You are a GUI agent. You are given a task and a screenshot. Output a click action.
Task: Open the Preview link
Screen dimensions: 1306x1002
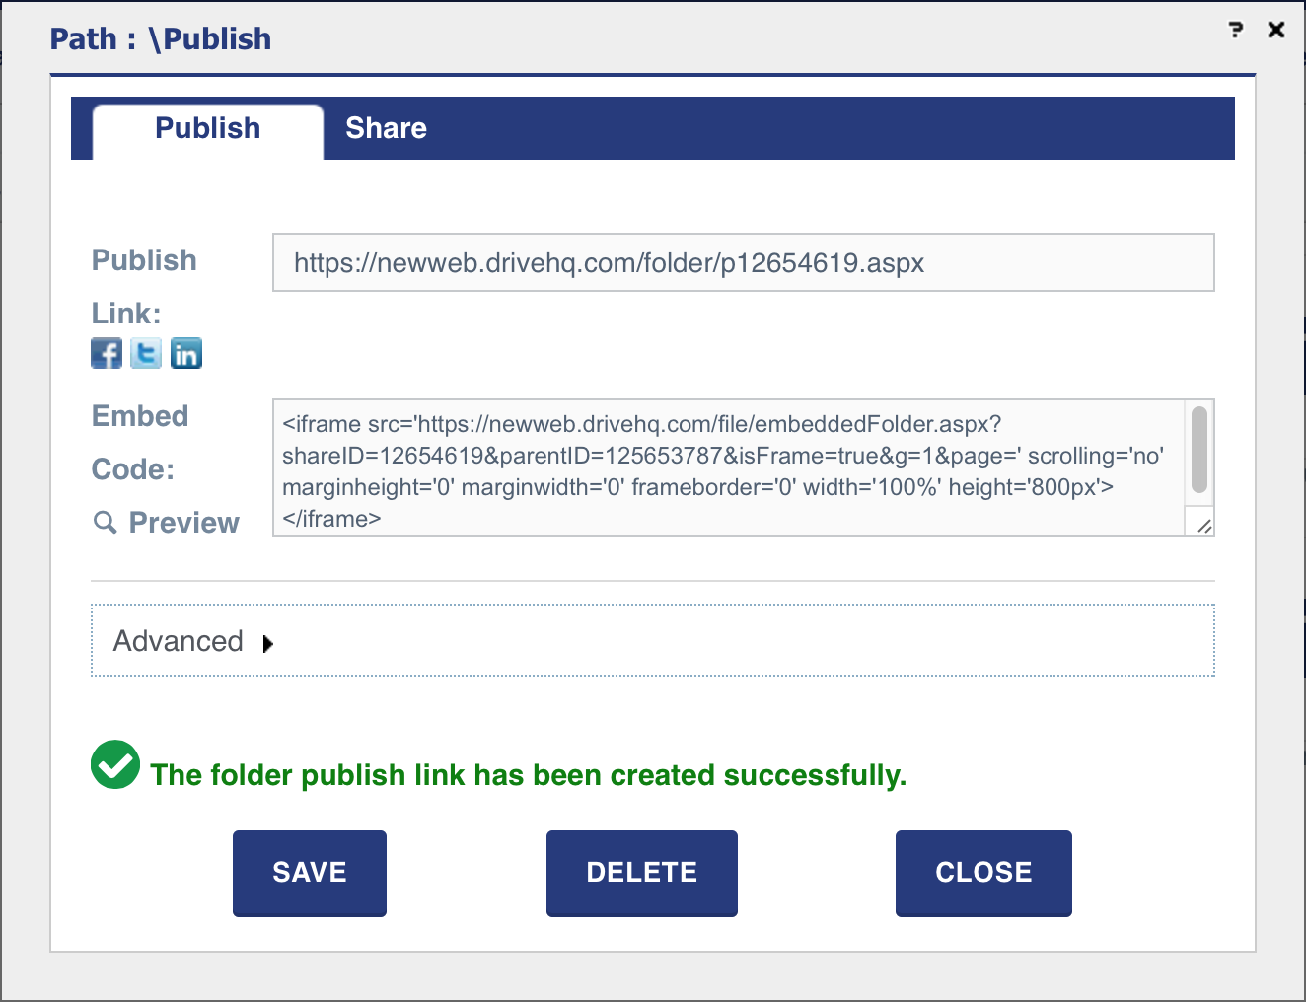184,523
